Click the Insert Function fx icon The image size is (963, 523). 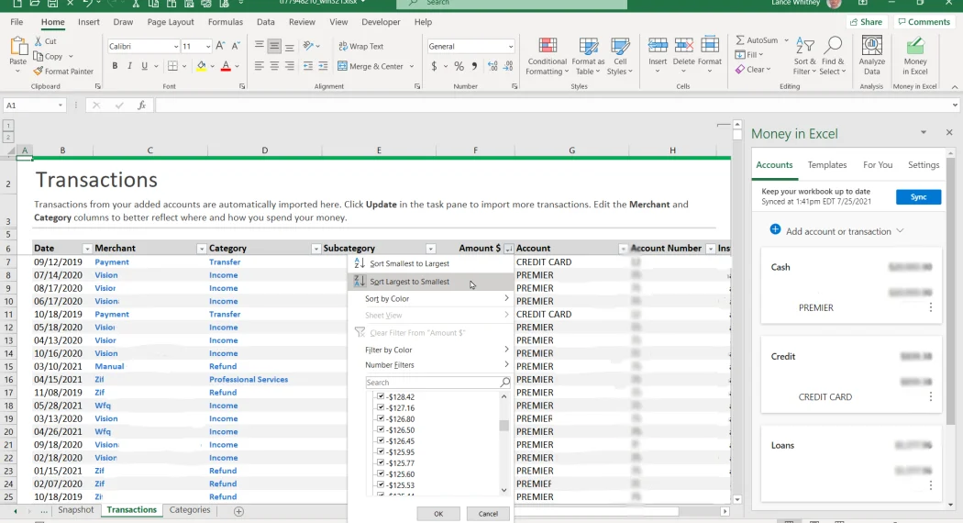(x=141, y=106)
